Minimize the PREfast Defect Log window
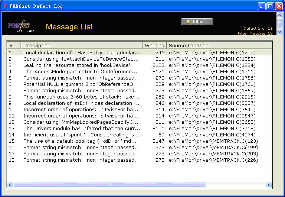 262,6
